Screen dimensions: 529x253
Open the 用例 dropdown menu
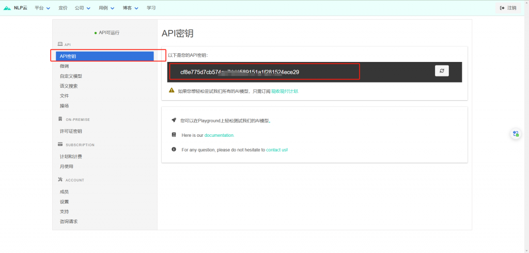106,8
